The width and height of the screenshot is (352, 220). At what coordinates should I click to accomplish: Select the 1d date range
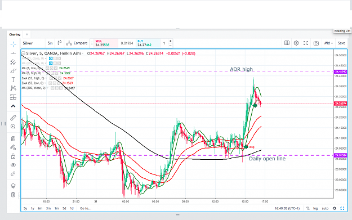click(x=72, y=208)
